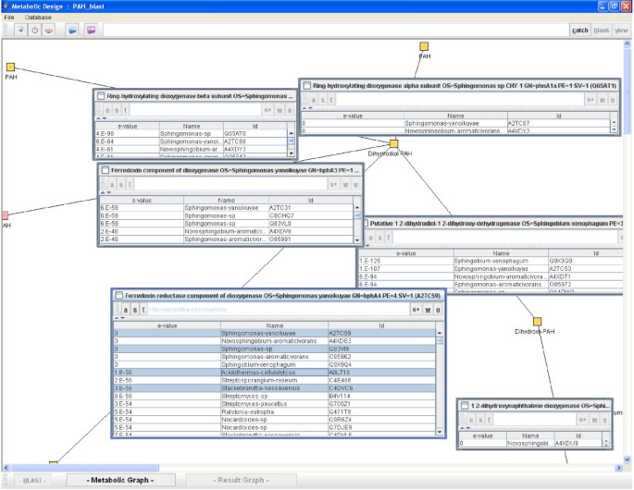Click the red toolbar icon

(49, 31)
